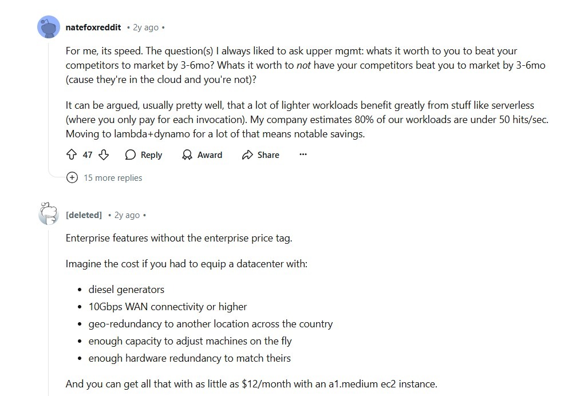Viewport: 568px width, 396px height.
Task: Click the [deleted] user's Snoo avatar
Action: tap(48, 214)
